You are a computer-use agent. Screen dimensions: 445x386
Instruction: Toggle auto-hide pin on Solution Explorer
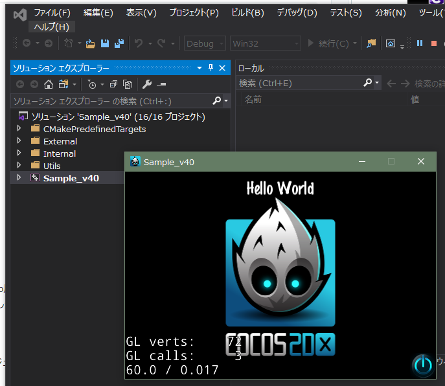[x=211, y=68]
